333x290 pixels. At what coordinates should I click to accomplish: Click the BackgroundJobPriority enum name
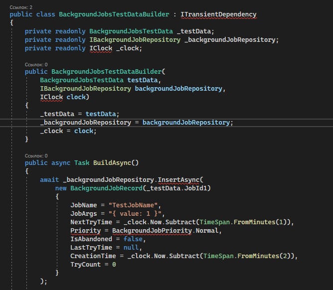[x=152, y=231]
